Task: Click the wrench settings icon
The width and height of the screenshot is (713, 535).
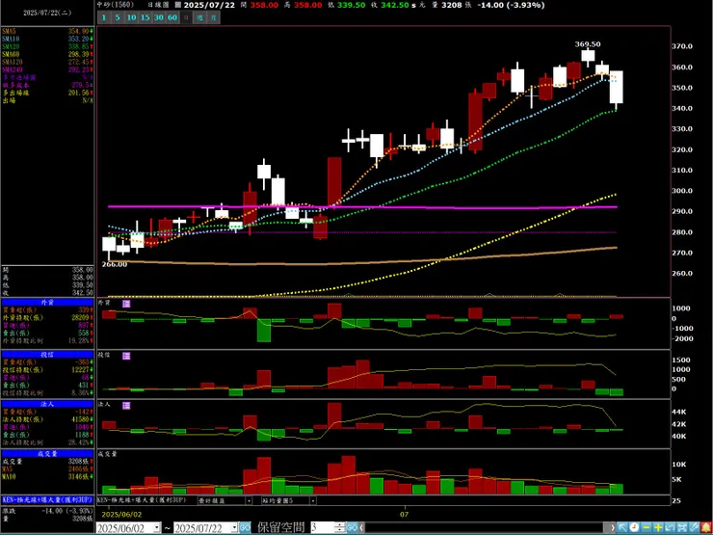Action: pyautogui.click(x=693, y=527)
